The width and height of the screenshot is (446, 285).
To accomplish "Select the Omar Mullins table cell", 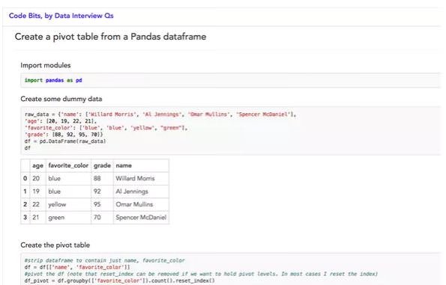I will [x=141, y=204].
